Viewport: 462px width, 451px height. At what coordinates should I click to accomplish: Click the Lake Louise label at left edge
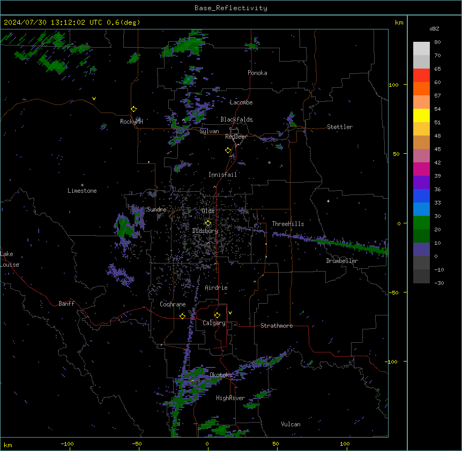click(10, 259)
